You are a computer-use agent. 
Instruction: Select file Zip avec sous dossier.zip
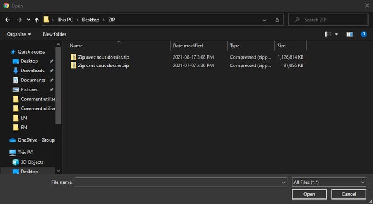[104, 57]
